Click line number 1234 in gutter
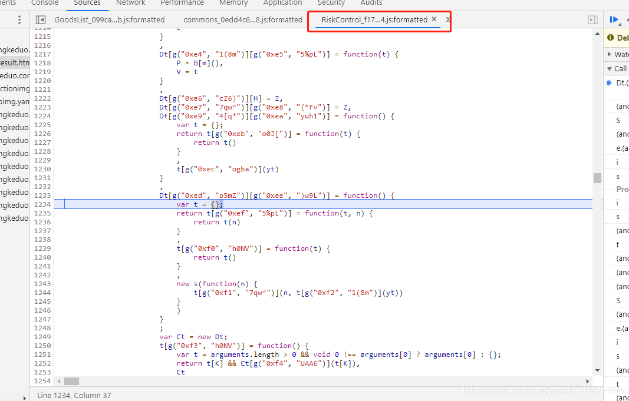The height and width of the screenshot is (401, 629). 42,204
